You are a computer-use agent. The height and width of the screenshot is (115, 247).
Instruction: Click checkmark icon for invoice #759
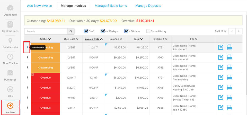[221, 68]
